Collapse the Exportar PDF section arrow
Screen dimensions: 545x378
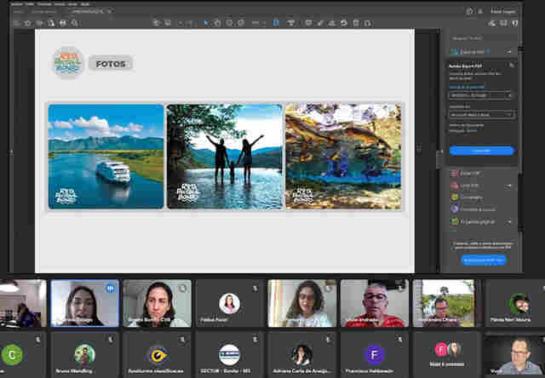509,51
